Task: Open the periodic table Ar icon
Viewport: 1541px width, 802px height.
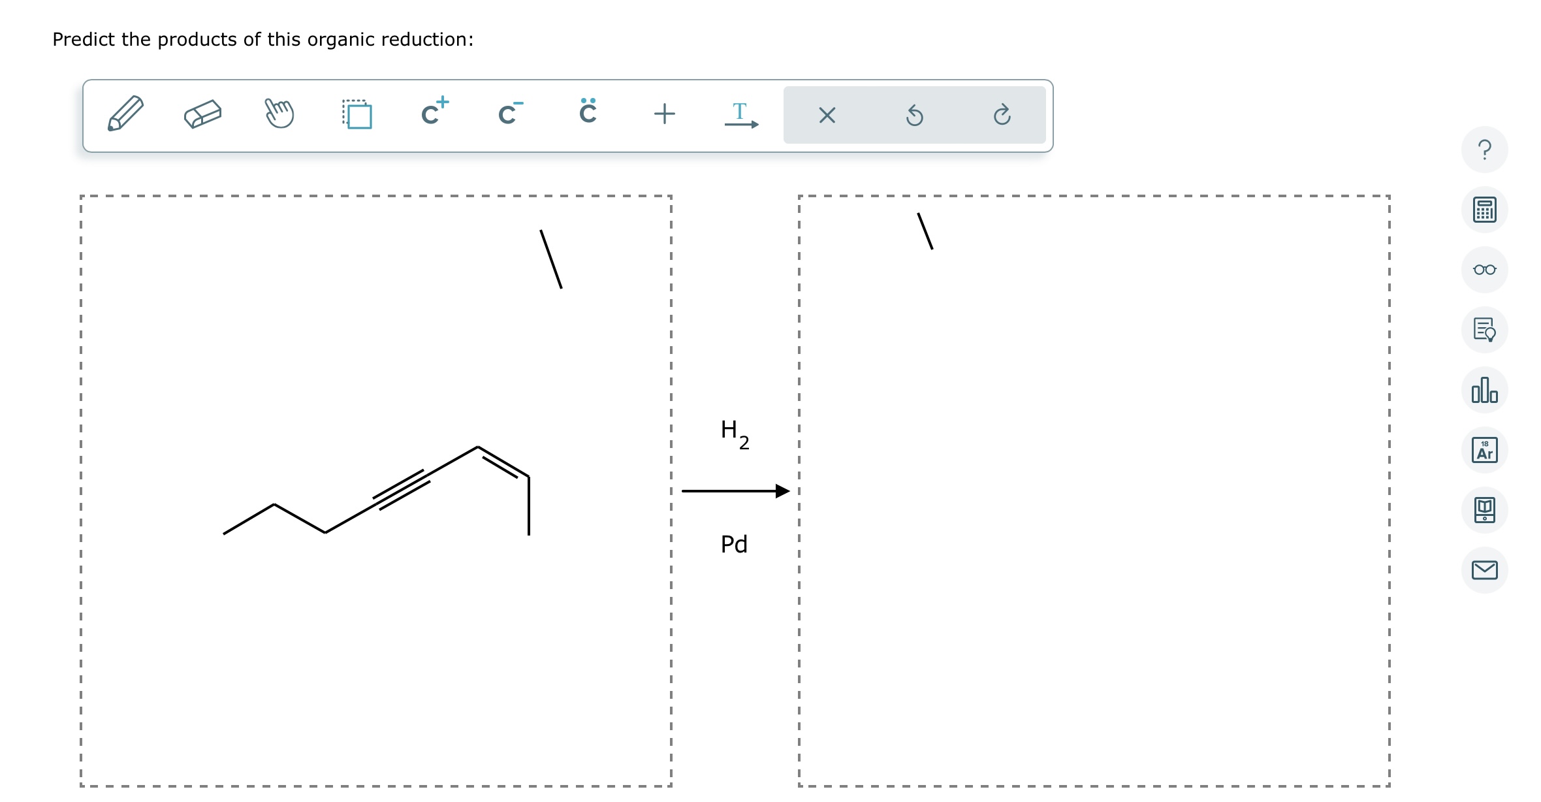Action: (x=1484, y=450)
